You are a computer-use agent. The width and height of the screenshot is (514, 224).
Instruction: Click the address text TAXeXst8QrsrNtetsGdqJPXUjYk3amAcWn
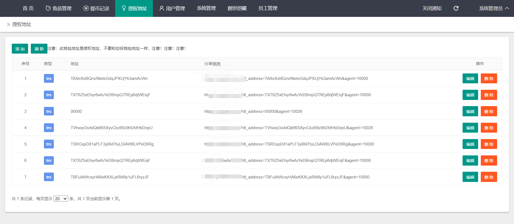coord(109,79)
